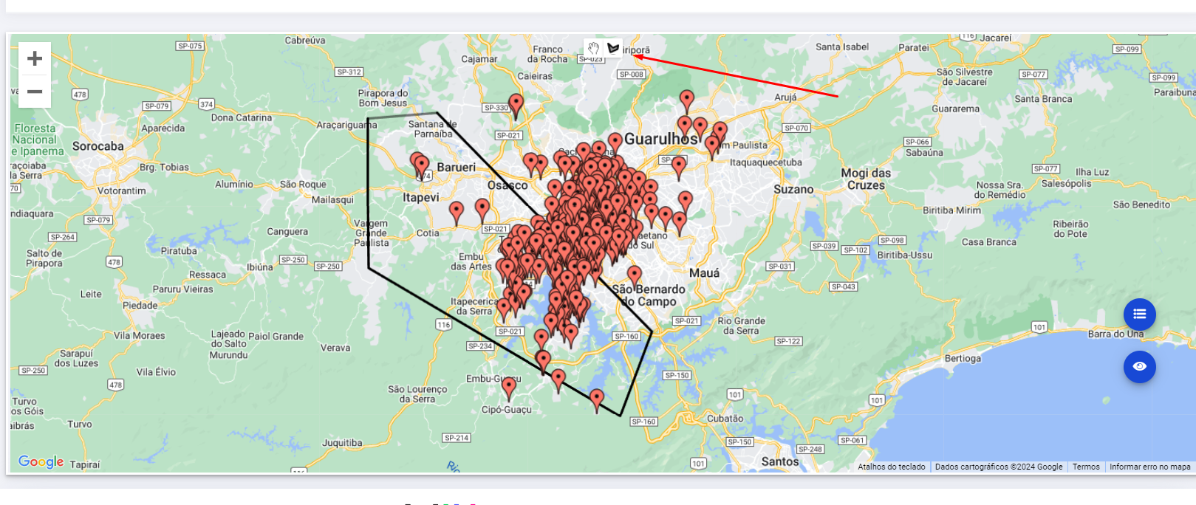Select the marker above São Bernardo do Campo label

pos(635,278)
